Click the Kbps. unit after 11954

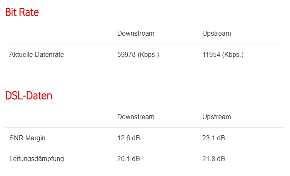(233, 54)
